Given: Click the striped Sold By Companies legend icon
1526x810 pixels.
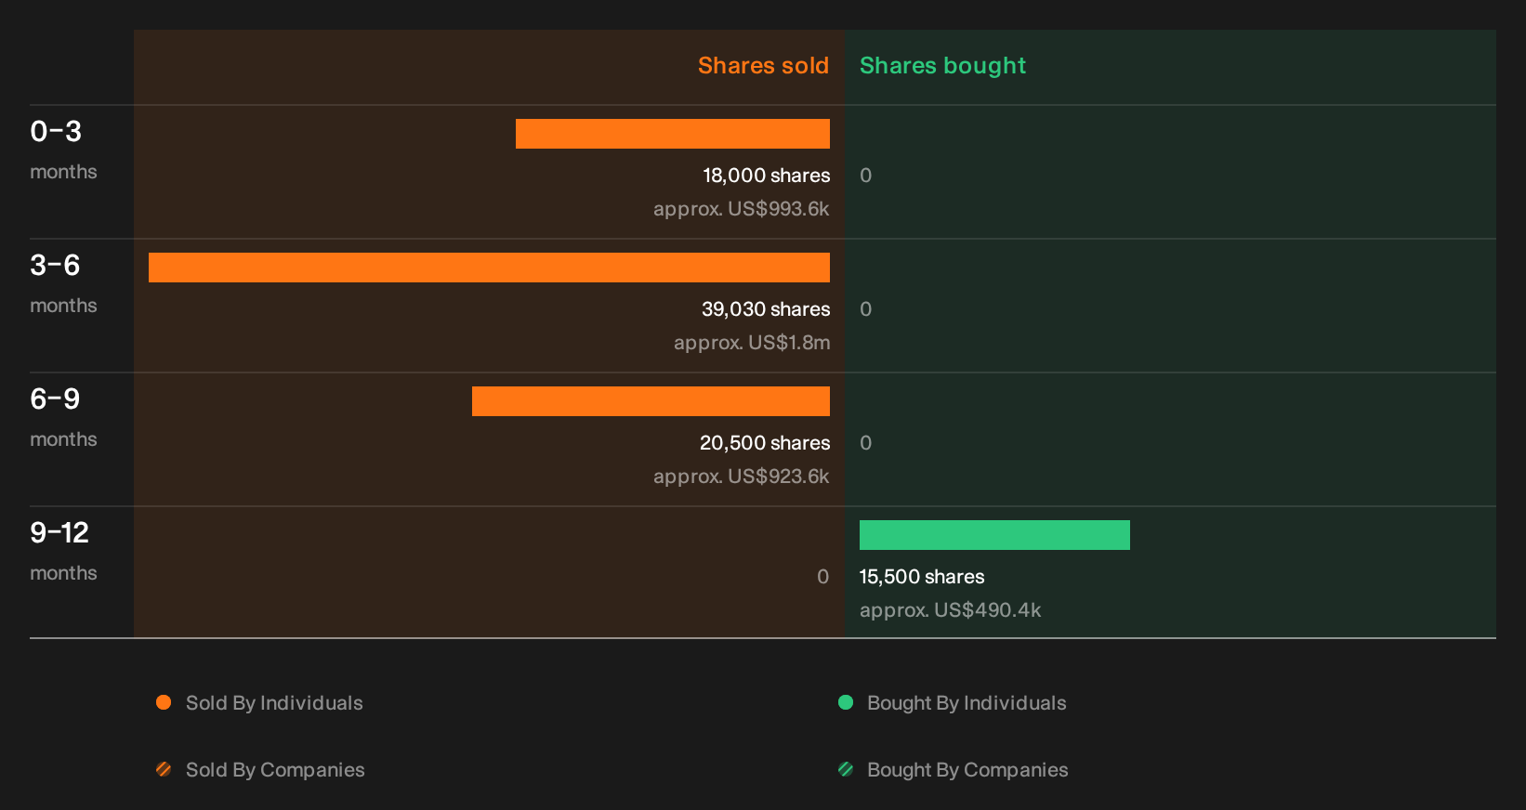Looking at the screenshot, I should [164, 769].
